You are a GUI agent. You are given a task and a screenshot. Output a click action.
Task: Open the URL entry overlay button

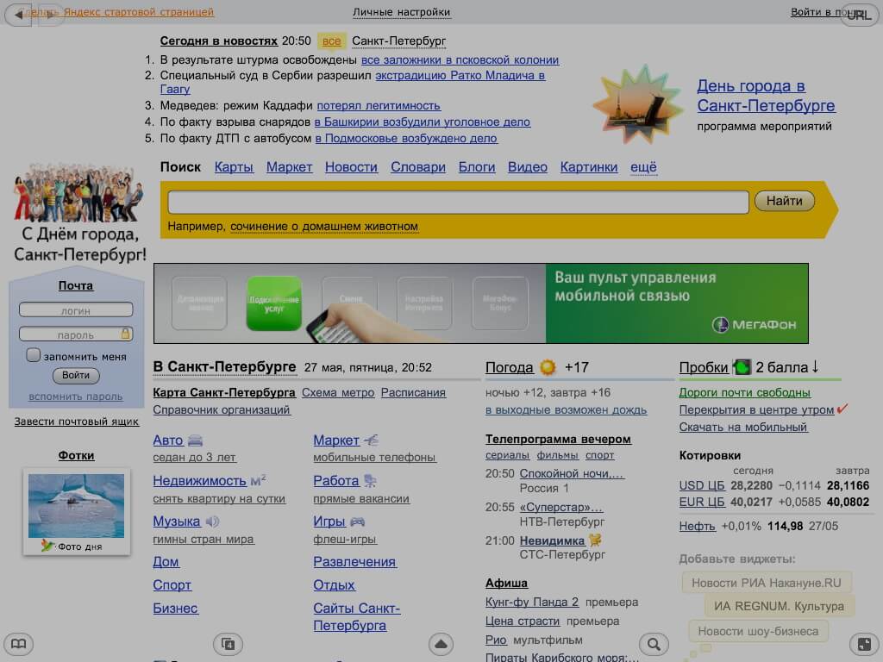click(860, 15)
